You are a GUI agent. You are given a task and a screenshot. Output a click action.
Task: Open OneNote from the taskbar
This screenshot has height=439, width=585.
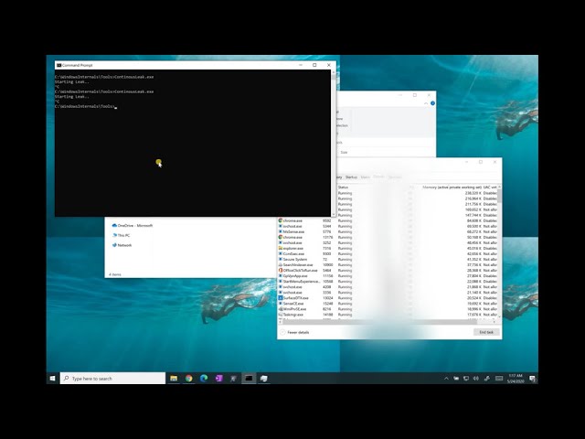coord(218,378)
